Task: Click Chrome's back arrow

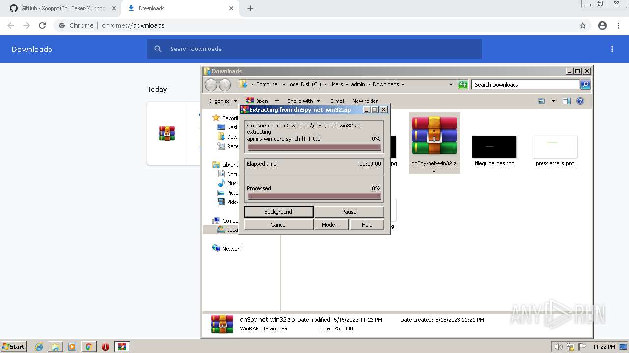Action: click(x=11, y=25)
